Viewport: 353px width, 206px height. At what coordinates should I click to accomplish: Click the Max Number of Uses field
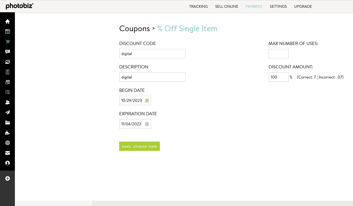[x=279, y=53]
